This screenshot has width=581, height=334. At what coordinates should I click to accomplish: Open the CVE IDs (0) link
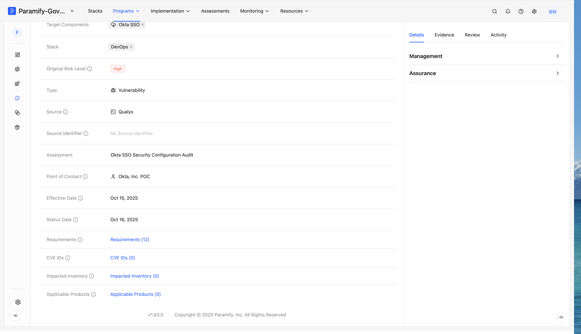123,258
